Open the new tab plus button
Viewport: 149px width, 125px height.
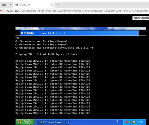pyautogui.click(x=58, y=5)
